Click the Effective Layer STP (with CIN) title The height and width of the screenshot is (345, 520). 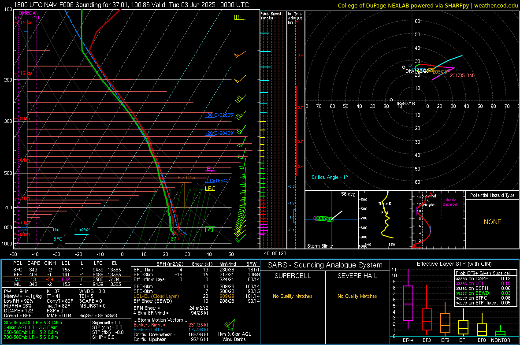(454, 264)
